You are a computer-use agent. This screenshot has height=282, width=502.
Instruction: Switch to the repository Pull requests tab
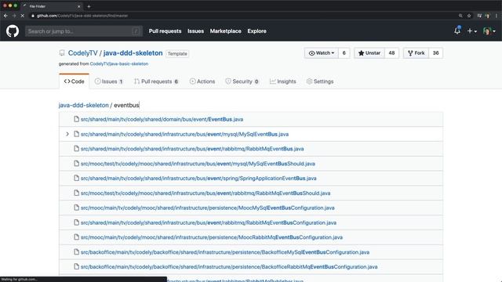[x=156, y=81]
